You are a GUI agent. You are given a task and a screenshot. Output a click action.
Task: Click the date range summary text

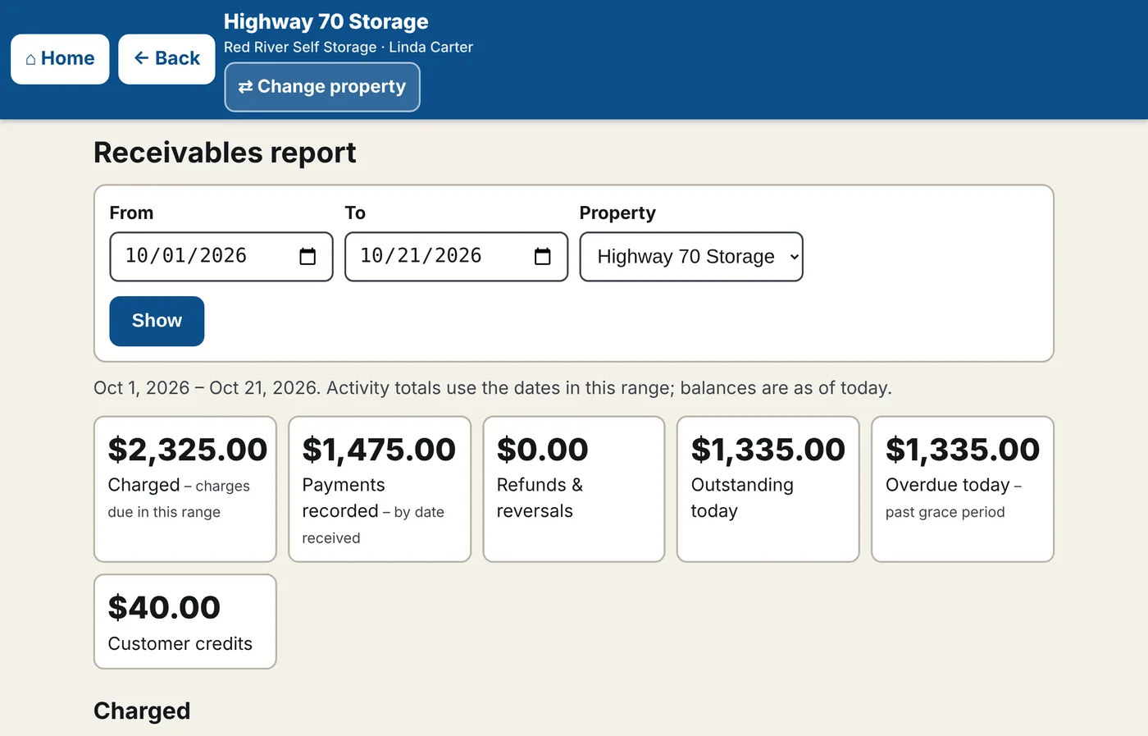coord(493,388)
